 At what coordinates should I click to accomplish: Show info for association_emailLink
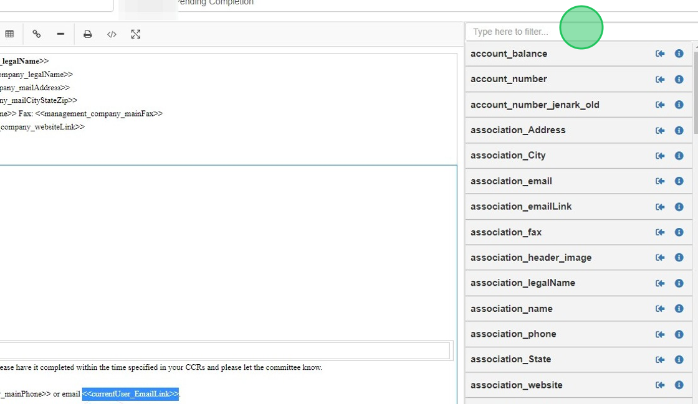pos(679,207)
